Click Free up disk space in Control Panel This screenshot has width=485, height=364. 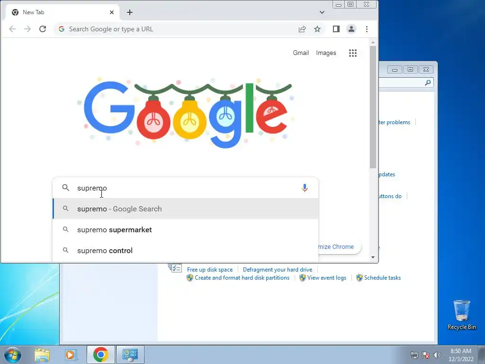click(210, 270)
